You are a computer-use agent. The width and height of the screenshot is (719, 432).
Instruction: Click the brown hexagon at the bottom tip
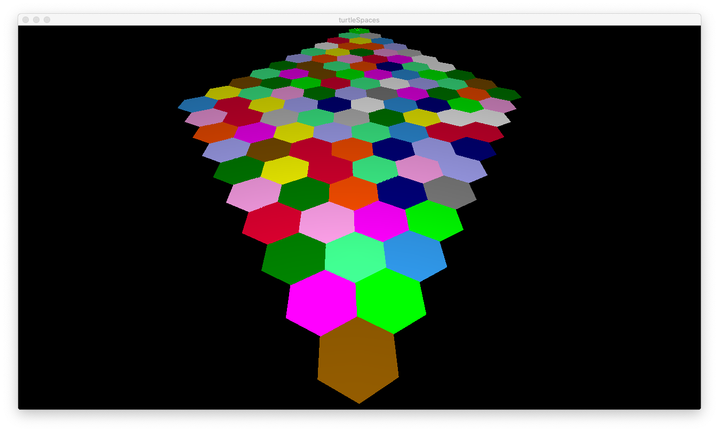point(358,360)
